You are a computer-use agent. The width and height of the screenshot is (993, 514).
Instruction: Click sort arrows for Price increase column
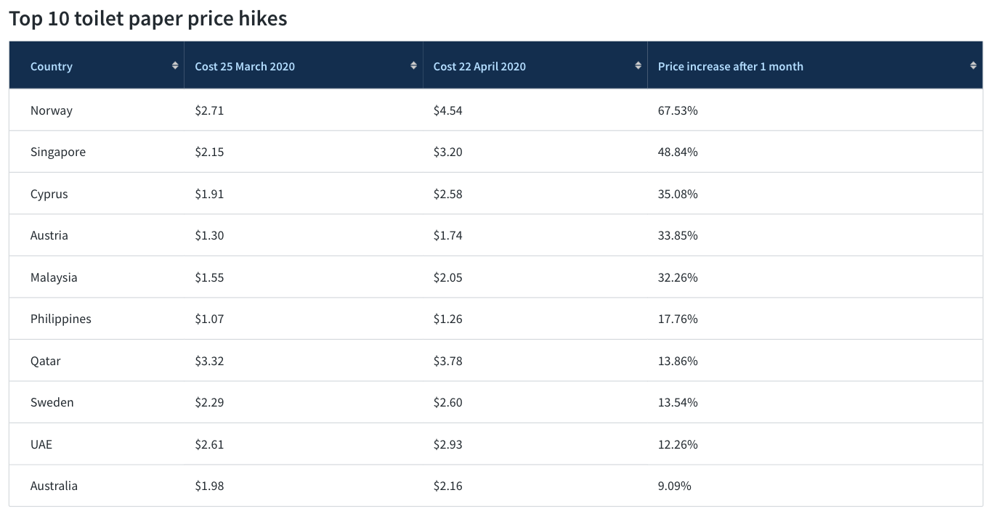973,65
